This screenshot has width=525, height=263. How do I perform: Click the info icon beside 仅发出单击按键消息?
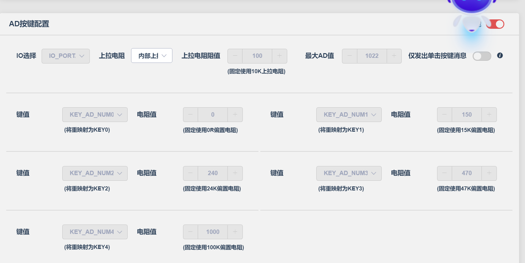tap(500, 55)
